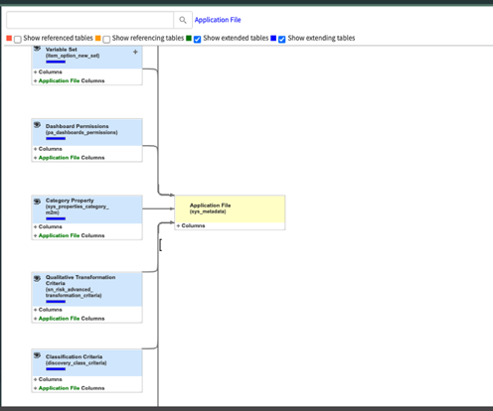Expand Columns under Dashboard Permissions

[48, 149]
